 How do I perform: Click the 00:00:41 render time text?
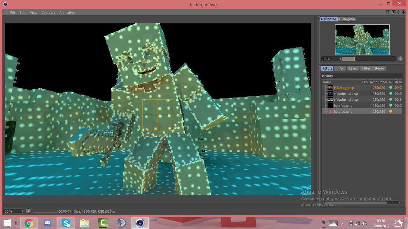pos(65,211)
